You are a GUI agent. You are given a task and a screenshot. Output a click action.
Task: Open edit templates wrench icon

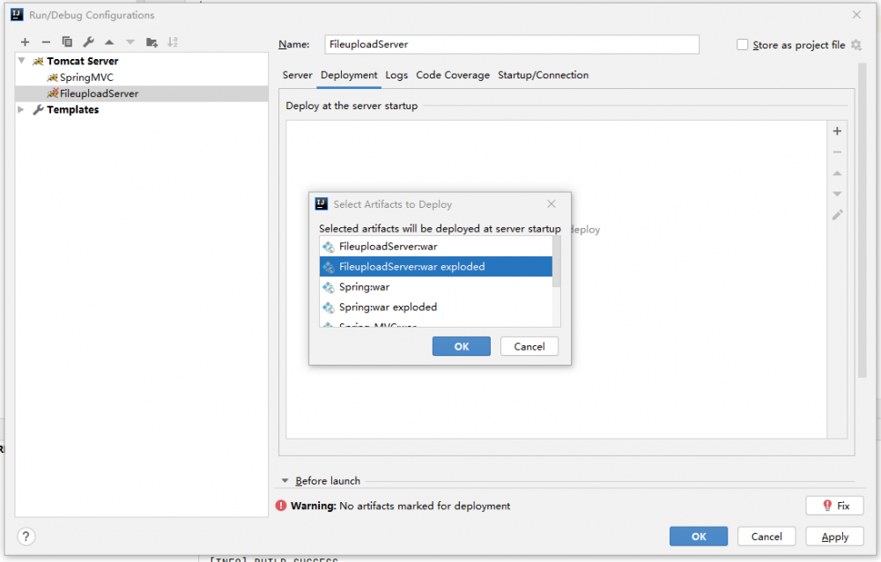click(88, 41)
